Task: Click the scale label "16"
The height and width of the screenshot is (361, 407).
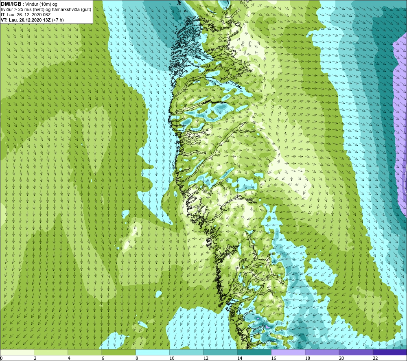Action: pyautogui.click(x=274, y=358)
